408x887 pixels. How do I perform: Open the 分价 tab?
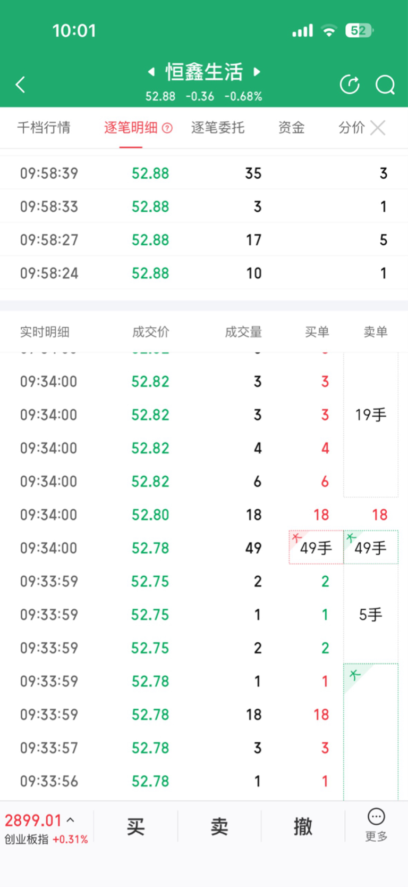[x=352, y=128]
